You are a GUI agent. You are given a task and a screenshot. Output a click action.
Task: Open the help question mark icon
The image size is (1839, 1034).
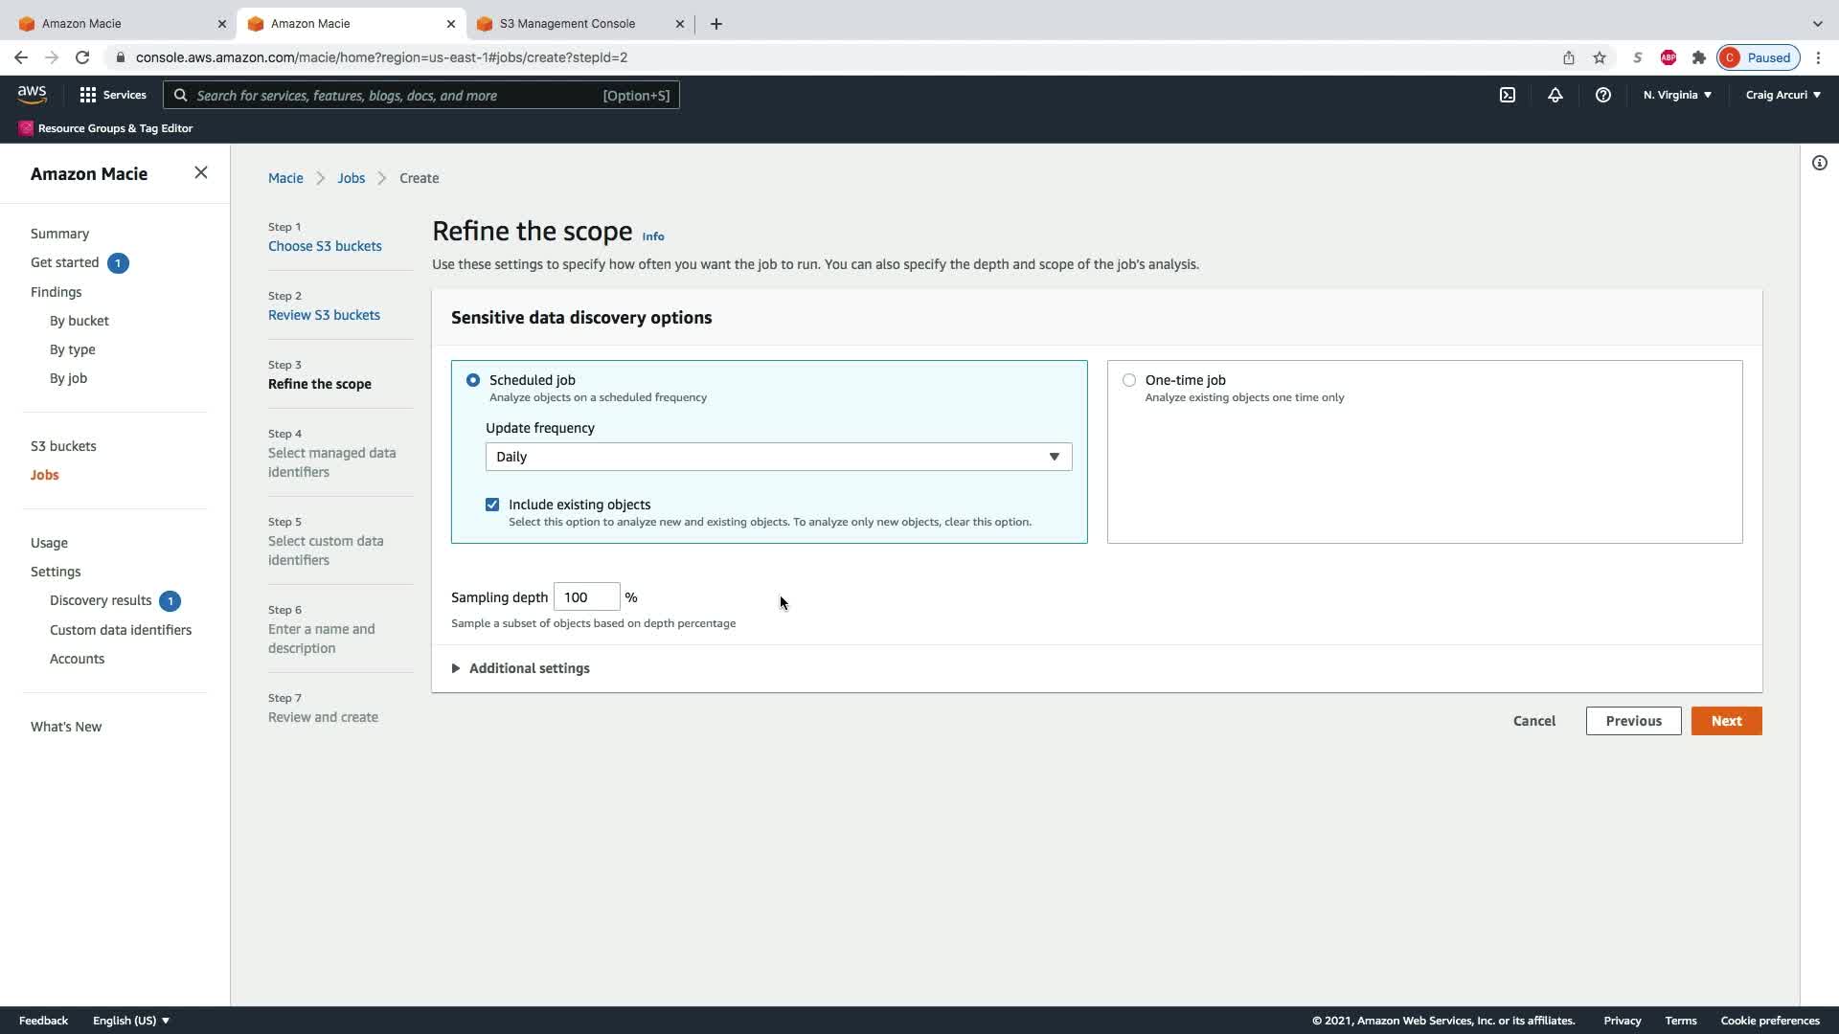pyautogui.click(x=1603, y=95)
